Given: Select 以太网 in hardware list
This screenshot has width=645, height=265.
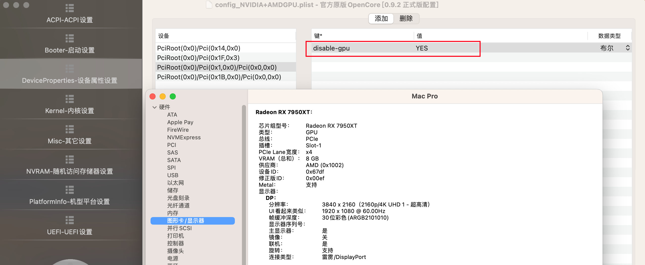Looking at the screenshot, I should (175, 183).
